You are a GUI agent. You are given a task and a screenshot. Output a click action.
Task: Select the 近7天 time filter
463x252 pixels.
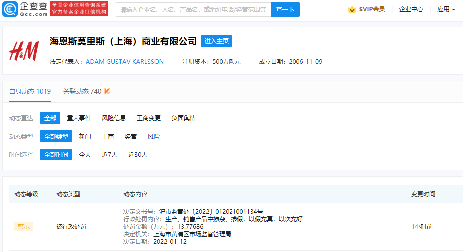click(110, 155)
